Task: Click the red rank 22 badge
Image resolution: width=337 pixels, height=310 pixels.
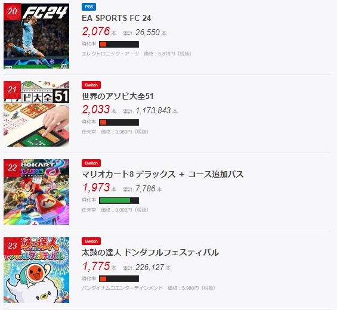Action: coord(13,168)
